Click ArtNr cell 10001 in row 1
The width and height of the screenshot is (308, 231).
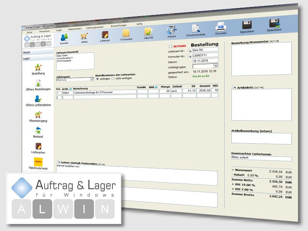pos(67,93)
